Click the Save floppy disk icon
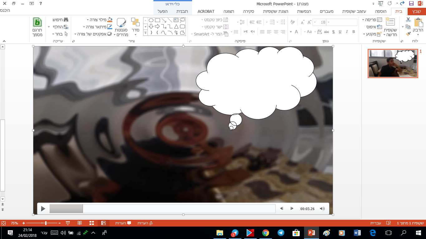The height and width of the screenshot is (239, 426). 411,4
